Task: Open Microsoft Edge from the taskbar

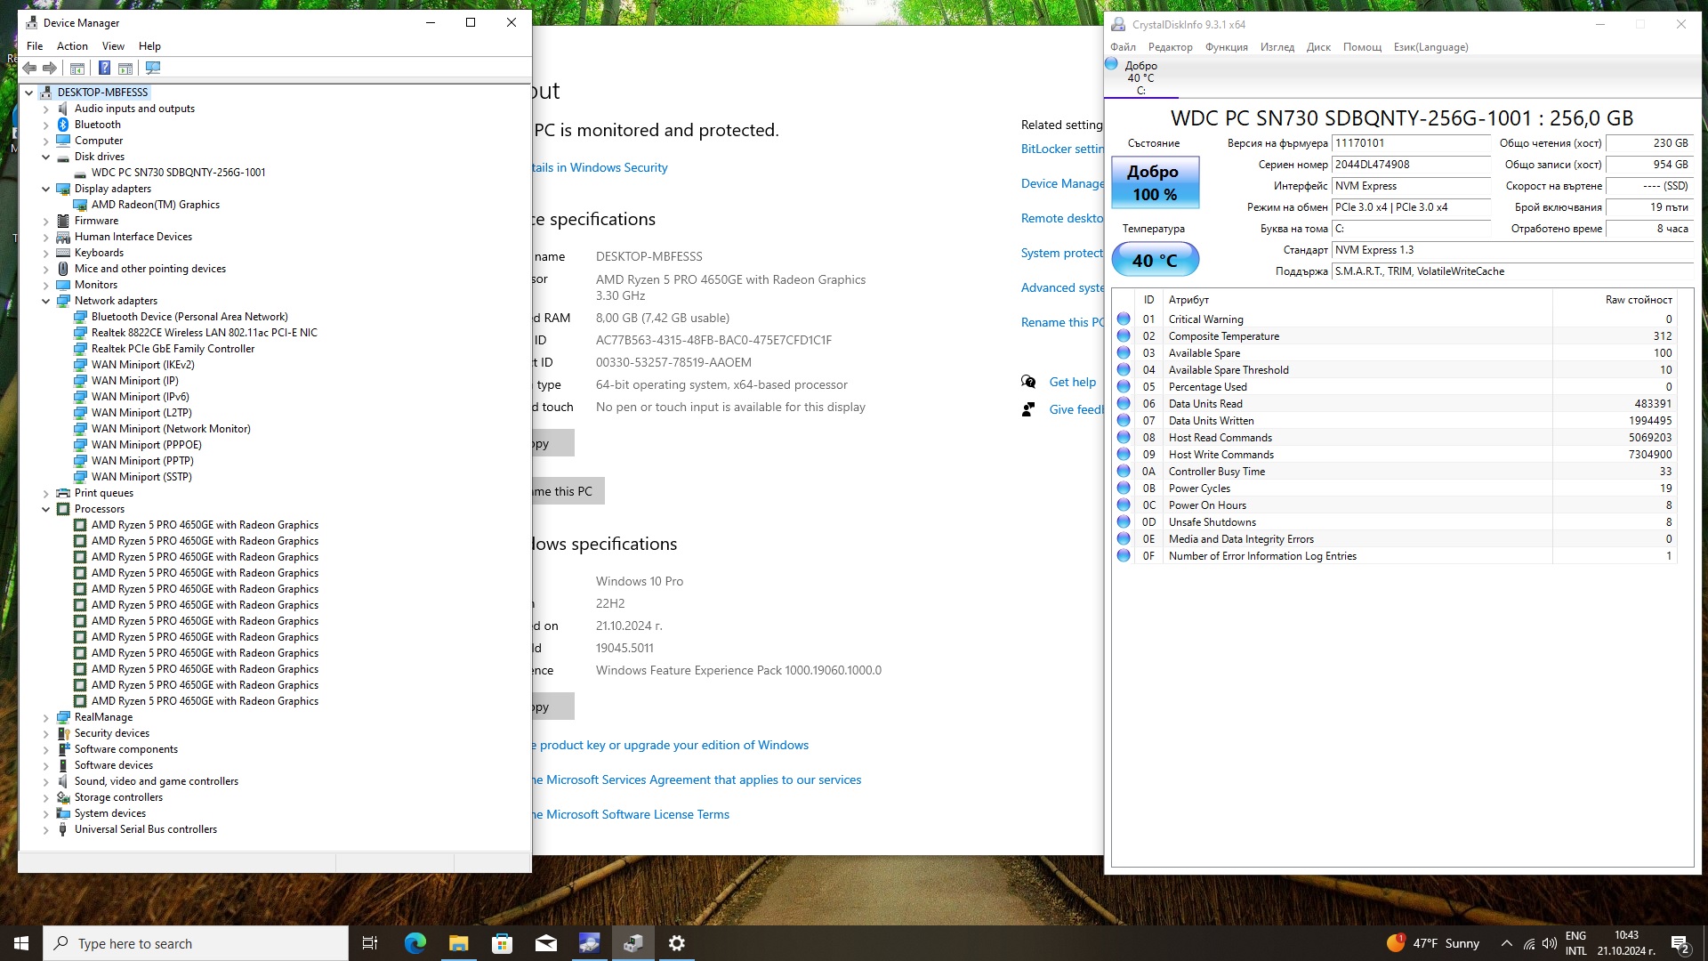Action: [415, 943]
